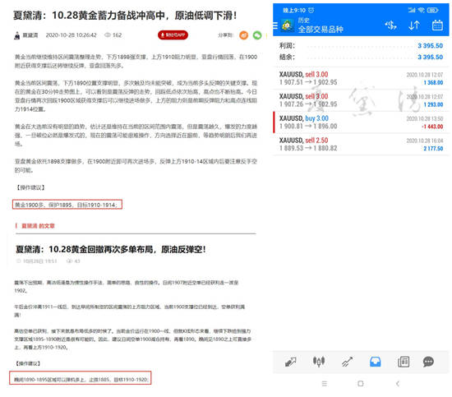Tap the up-down arrows sort icon
Image resolution: width=452 pixels, height=397 pixels.
point(414,25)
